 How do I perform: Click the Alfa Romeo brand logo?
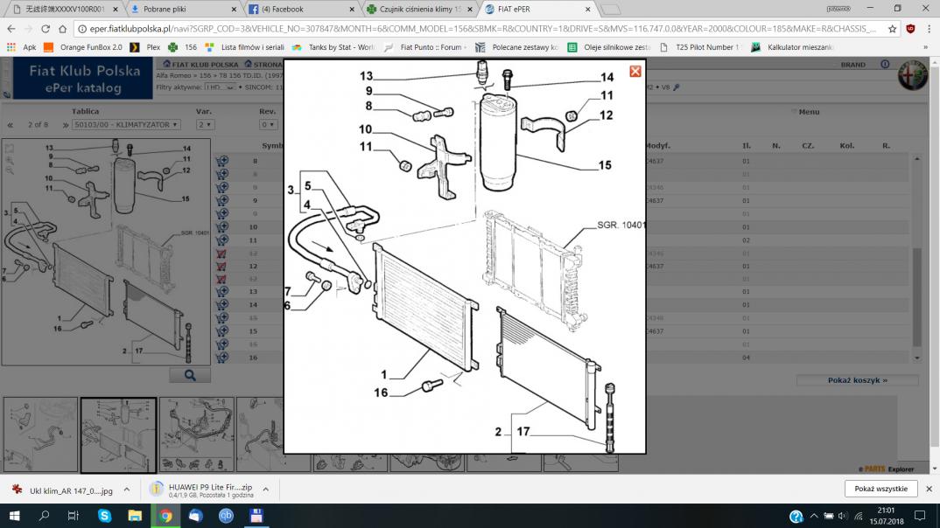(912, 75)
